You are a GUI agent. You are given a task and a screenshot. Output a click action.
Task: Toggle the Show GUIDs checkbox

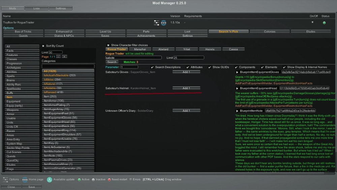coord(210,67)
